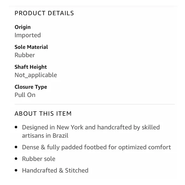Click the PRODUCT DETAILS heading

[44, 13]
